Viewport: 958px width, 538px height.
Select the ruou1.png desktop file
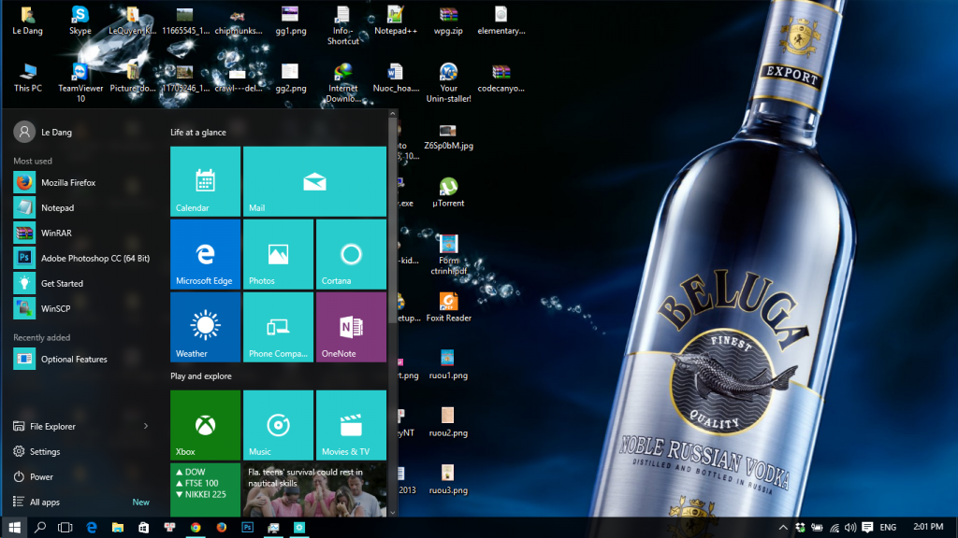point(448,365)
